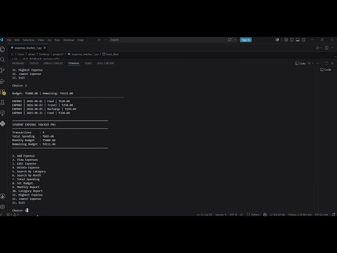337x253 pixels.
Task: Click the Desktop breadcrumb segment
Action: [44, 54]
